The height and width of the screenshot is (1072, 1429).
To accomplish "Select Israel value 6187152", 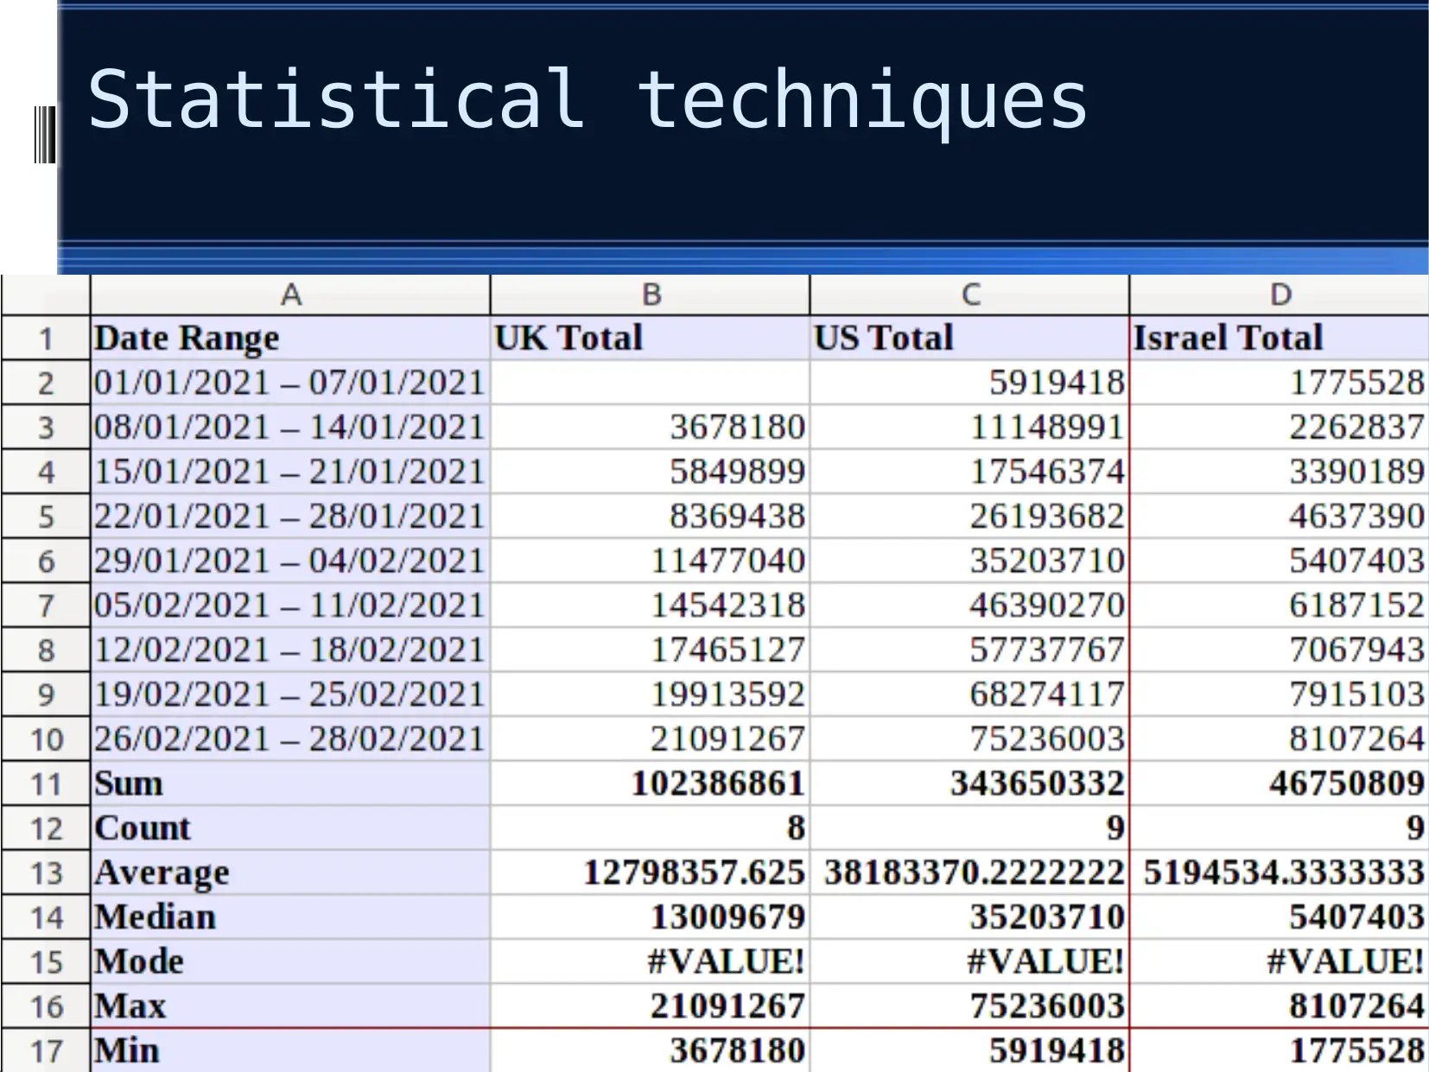I will [1279, 606].
